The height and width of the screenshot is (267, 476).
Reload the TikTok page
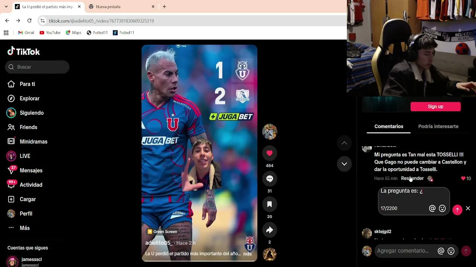pos(29,21)
